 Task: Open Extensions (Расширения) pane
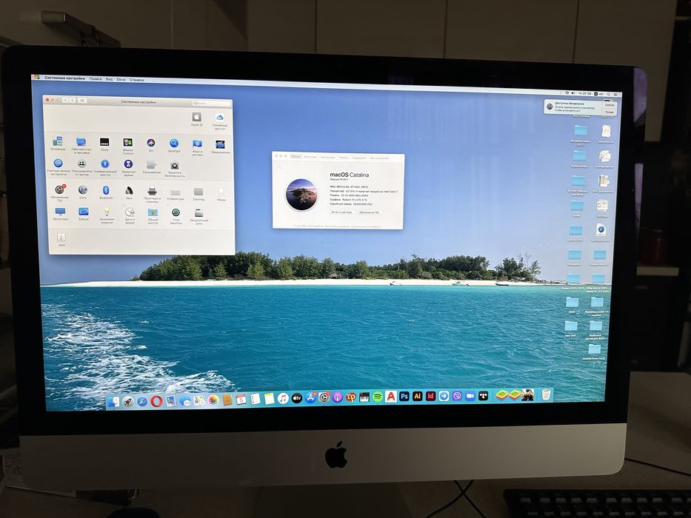point(151,166)
